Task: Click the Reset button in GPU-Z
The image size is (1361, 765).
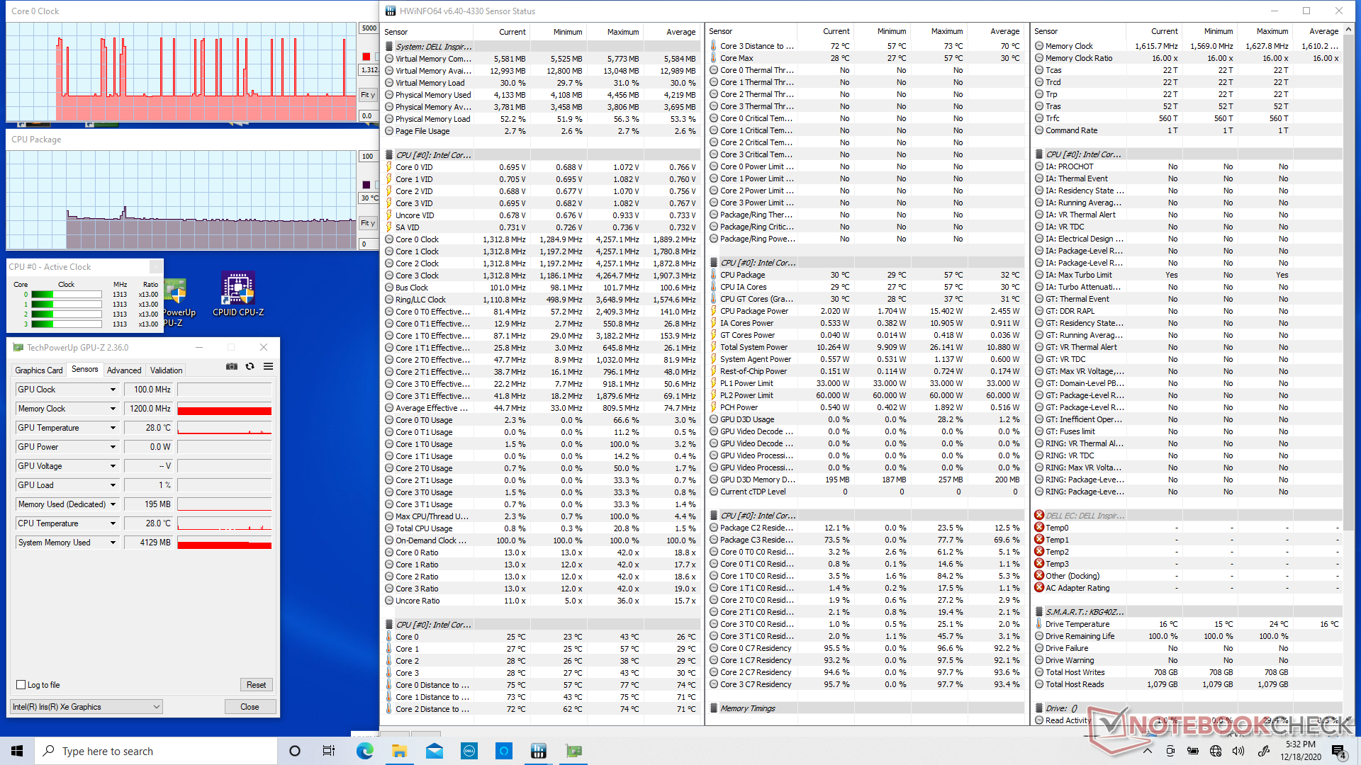Action: (256, 685)
